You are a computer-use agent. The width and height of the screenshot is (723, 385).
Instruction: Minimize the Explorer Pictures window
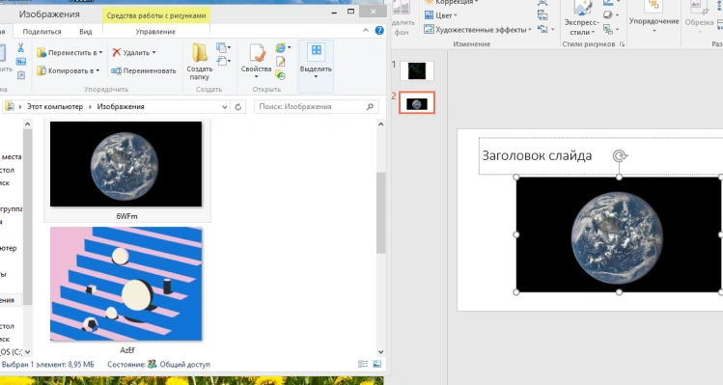pyautogui.click(x=334, y=13)
